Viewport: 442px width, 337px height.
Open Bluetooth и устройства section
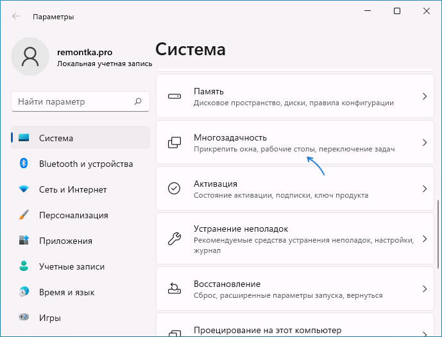tap(80, 163)
